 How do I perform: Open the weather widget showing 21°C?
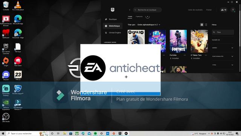coord(198,133)
